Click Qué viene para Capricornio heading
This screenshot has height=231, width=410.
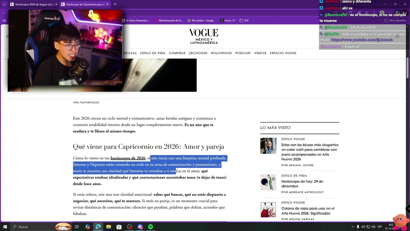(148, 147)
